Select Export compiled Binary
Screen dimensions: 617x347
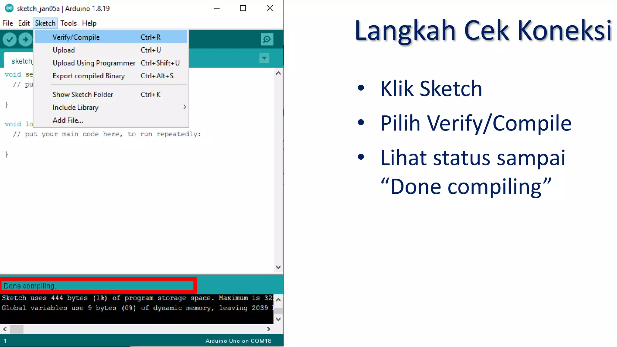[x=111, y=76]
